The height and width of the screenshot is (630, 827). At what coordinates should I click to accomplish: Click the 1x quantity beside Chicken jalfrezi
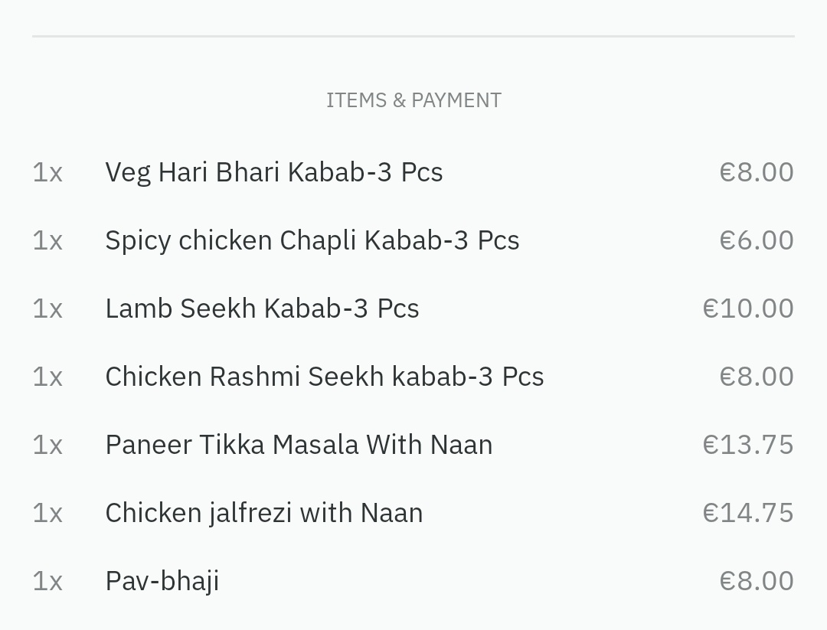pos(47,513)
